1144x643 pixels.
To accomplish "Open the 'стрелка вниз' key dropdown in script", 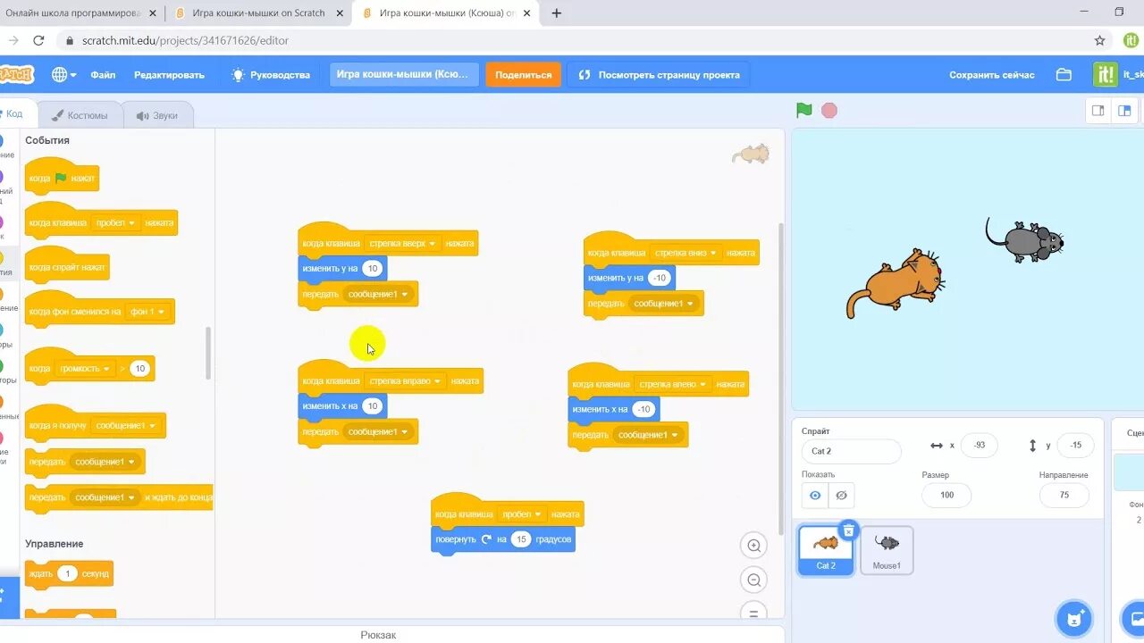I will coord(685,253).
